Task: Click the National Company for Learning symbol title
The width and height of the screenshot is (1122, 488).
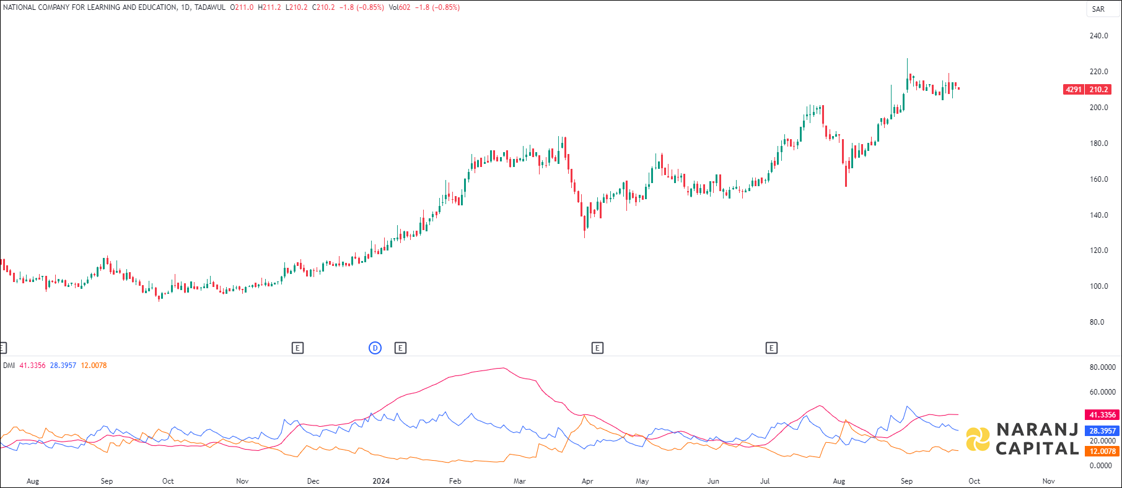Action: coord(90,7)
